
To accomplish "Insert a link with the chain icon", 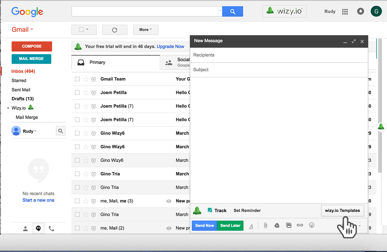I will tap(300, 225).
